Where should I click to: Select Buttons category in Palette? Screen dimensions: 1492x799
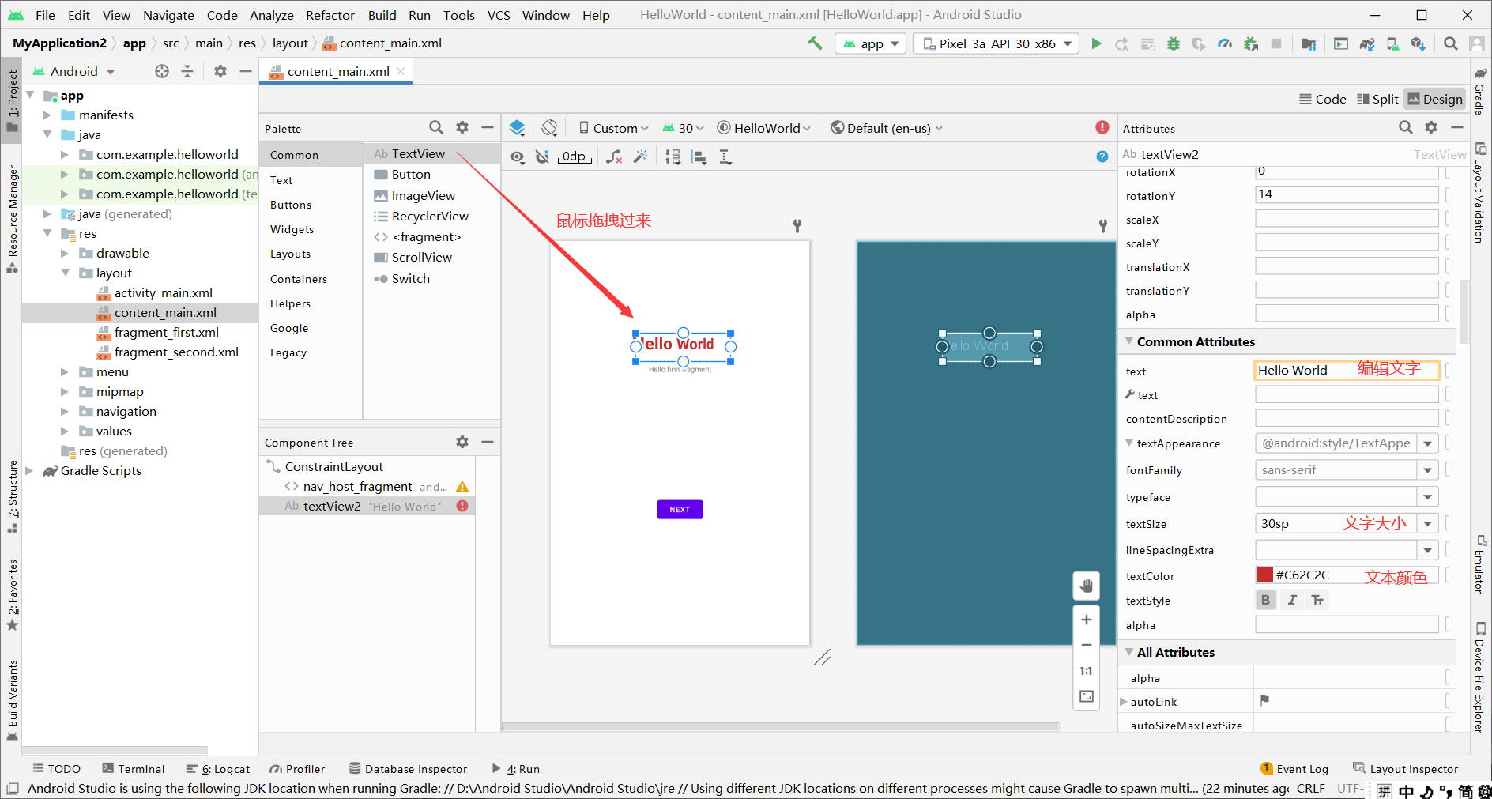click(x=291, y=205)
